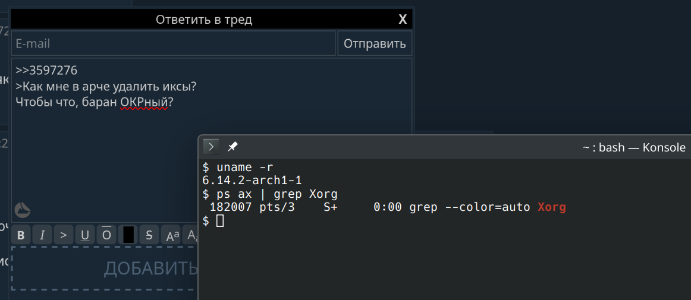Viewport: 691px width, 300px height.
Task: Apply bold formatting with the B button
Action: pyautogui.click(x=21, y=235)
